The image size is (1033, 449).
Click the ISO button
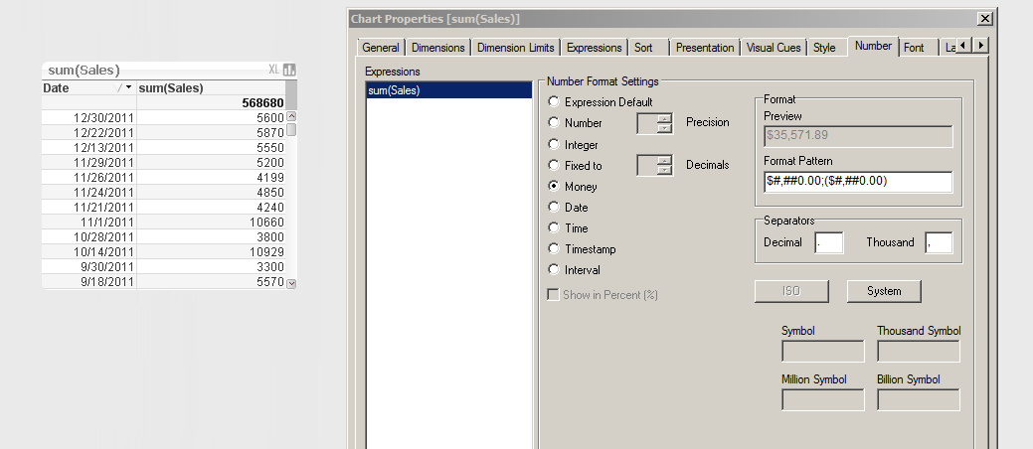click(x=791, y=291)
